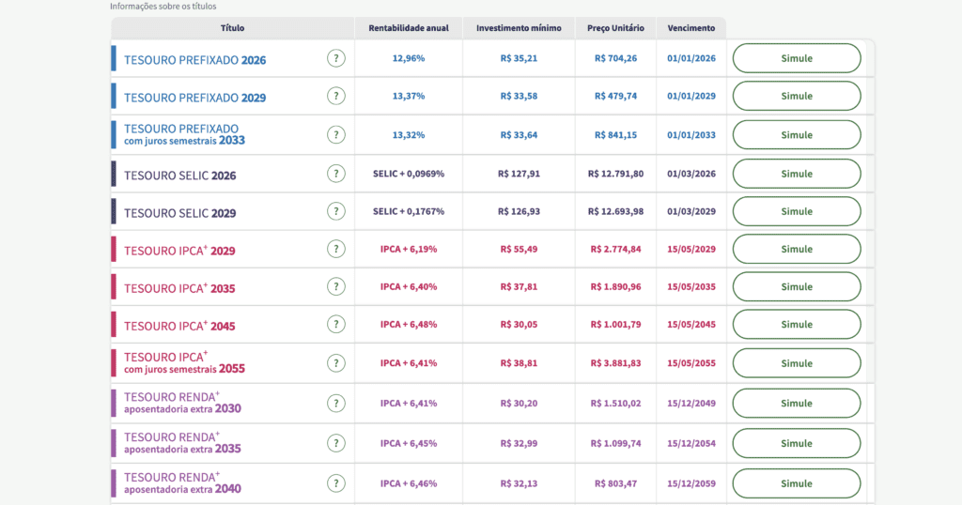The width and height of the screenshot is (962, 505).
Task: Select the IPCA + 6,40% value
Action: pyautogui.click(x=409, y=287)
